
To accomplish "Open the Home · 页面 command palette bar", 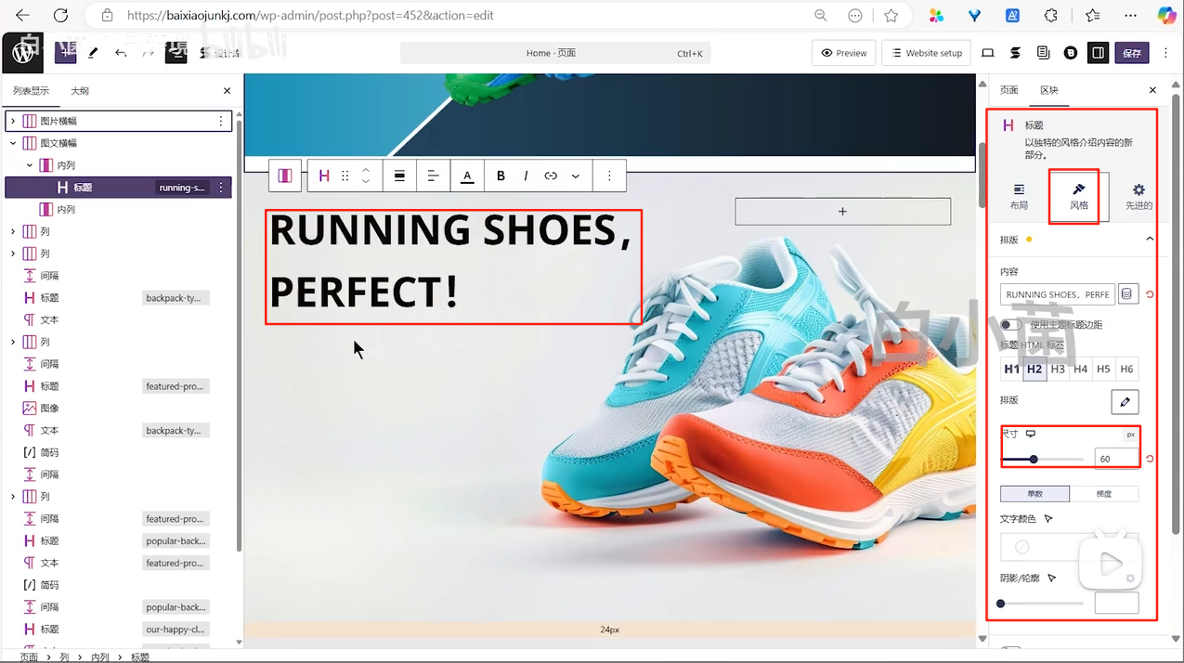I will (x=555, y=53).
